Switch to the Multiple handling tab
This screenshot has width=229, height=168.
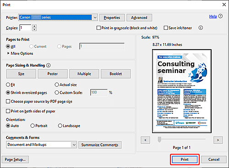click(84, 74)
